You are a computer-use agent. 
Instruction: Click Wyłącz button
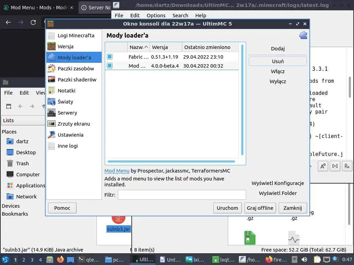pyautogui.click(x=278, y=81)
